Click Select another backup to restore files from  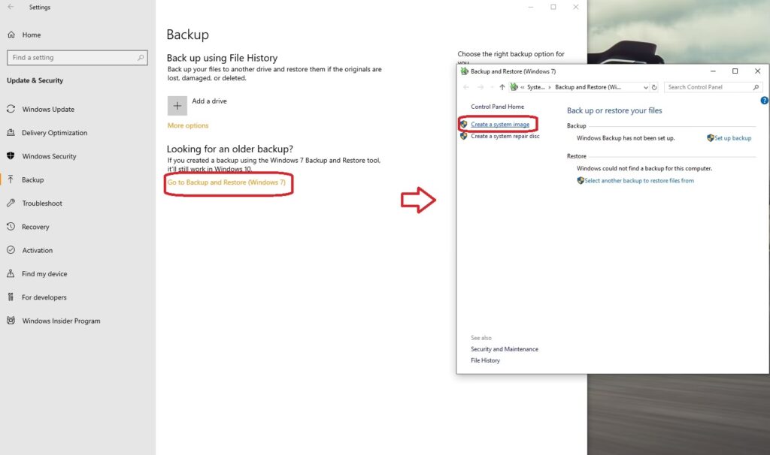coord(639,181)
